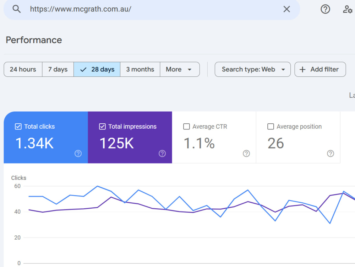
Task: Click the 20 axis value on chart
Action: tap(17, 237)
